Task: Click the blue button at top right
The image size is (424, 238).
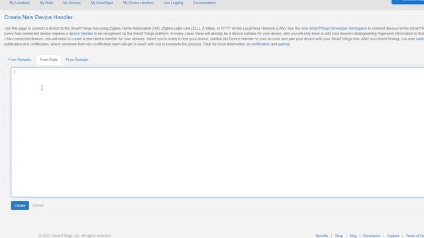Action: click(x=408, y=2)
